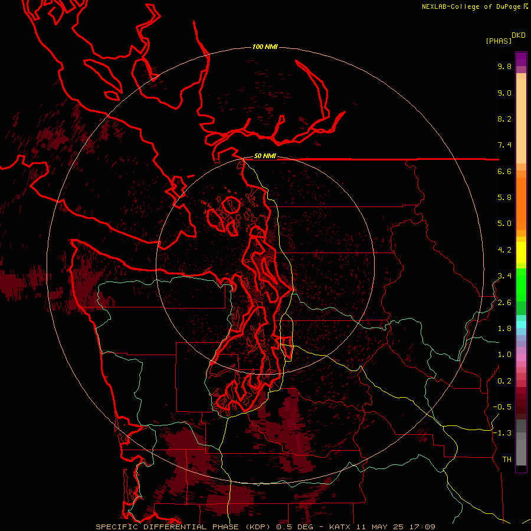Click the 9.8 legend value
This screenshot has width=531, height=531.
(x=504, y=66)
